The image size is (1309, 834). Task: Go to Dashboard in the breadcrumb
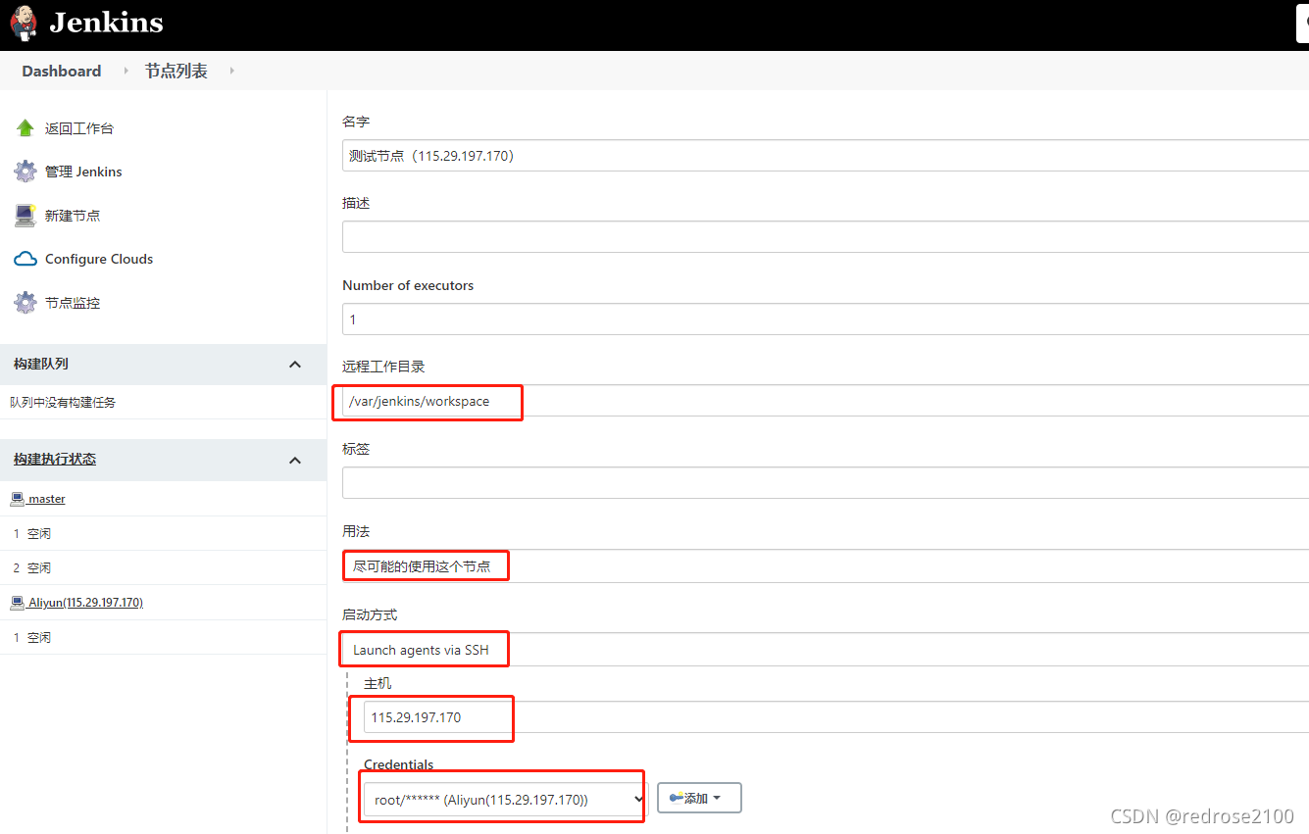coord(62,71)
